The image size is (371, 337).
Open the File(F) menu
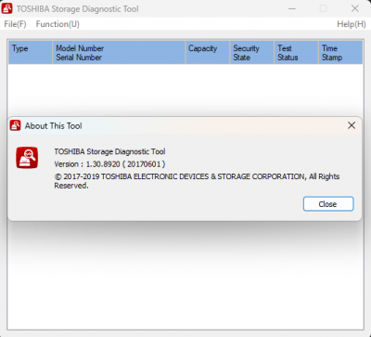(15, 24)
